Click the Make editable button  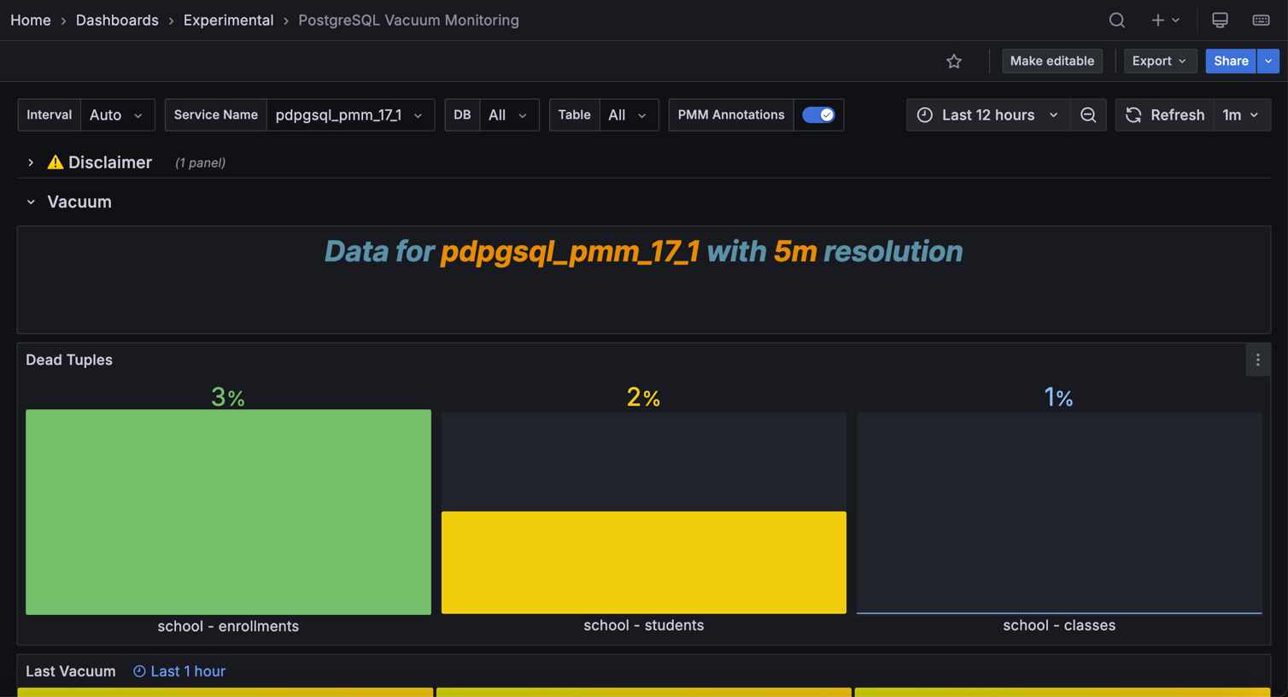click(1051, 61)
